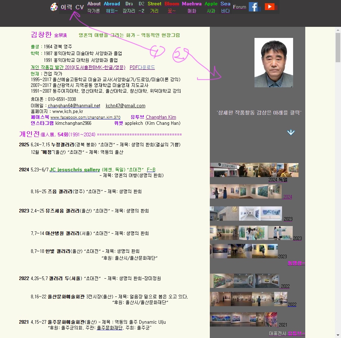Open the 아산병원 갤러리 2023 photo strip

(x=251, y=233)
